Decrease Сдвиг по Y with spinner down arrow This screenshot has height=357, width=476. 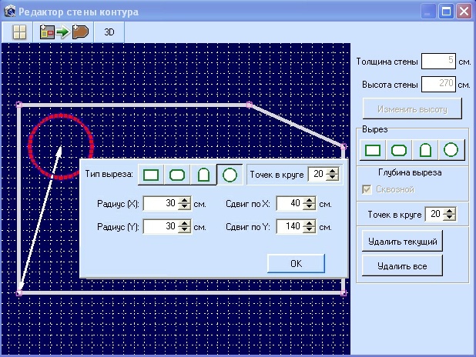coord(310,230)
